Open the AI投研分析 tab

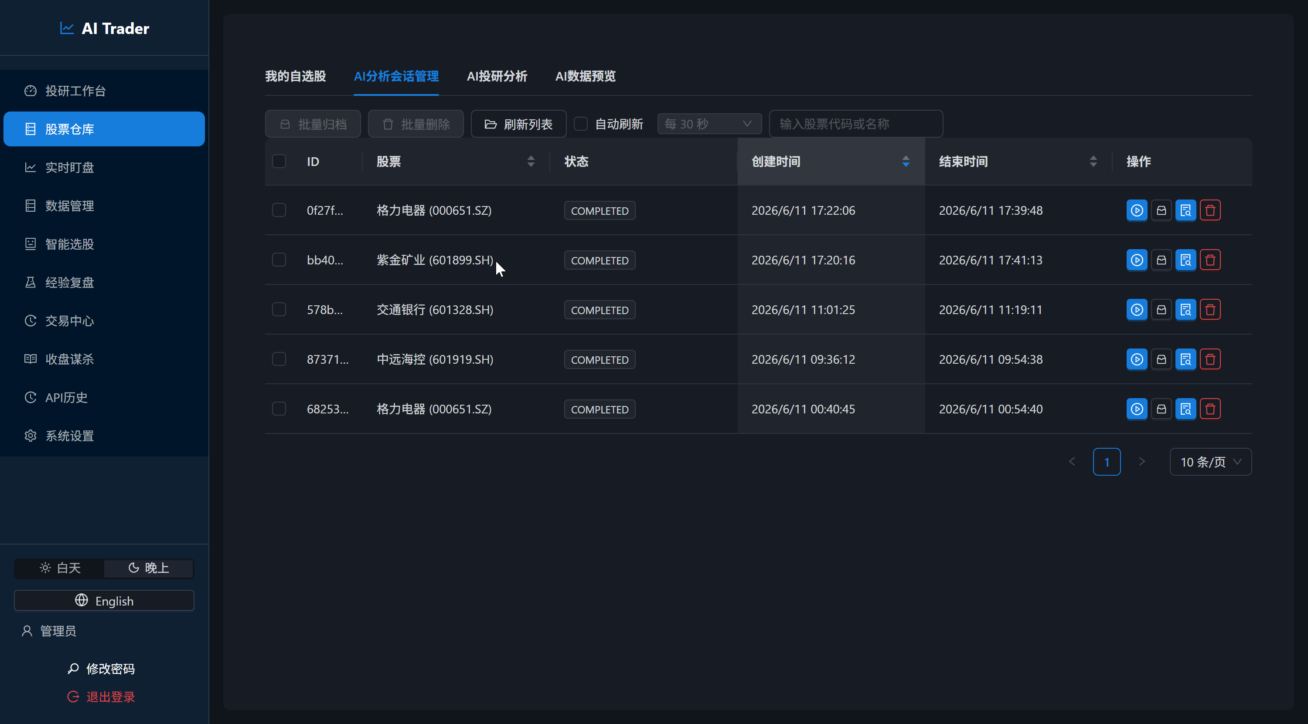[497, 76]
